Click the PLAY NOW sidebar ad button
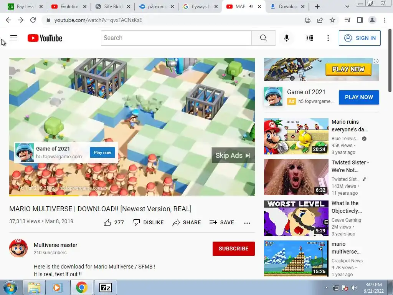393x295 pixels. click(359, 97)
